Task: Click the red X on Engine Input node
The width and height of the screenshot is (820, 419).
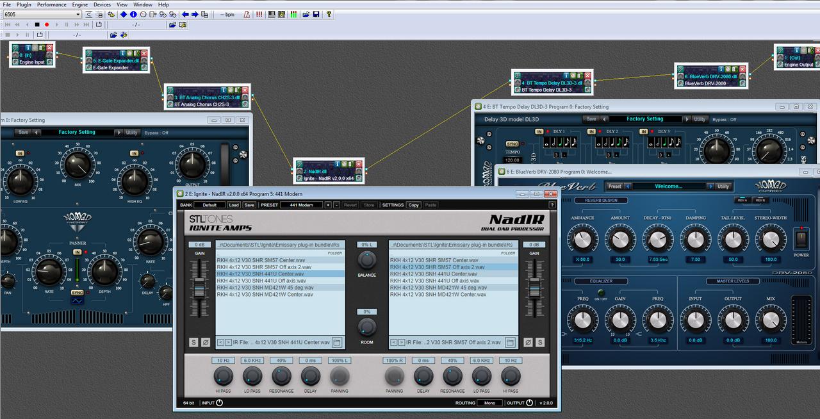Action: coord(49,47)
